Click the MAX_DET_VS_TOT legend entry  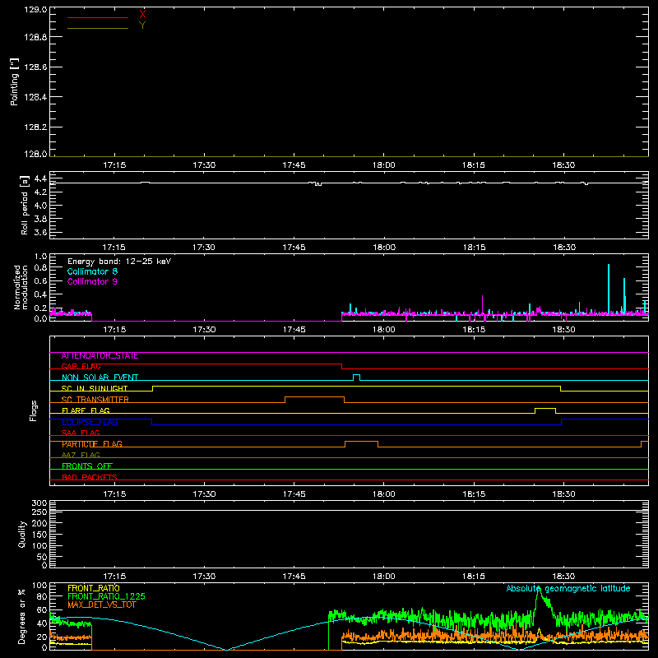[102, 605]
